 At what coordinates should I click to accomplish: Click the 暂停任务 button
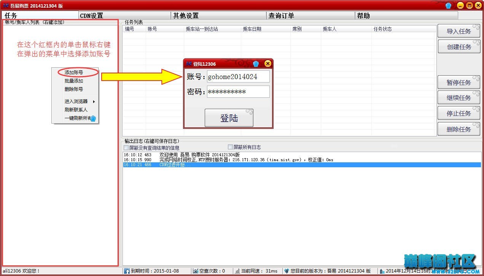(x=459, y=82)
